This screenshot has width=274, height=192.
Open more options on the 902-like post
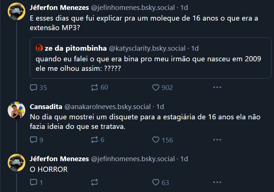click(x=217, y=87)
